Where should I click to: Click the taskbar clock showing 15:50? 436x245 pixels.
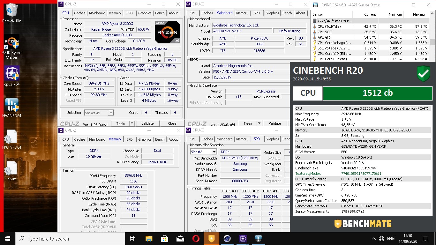click(x=408, y=239)
